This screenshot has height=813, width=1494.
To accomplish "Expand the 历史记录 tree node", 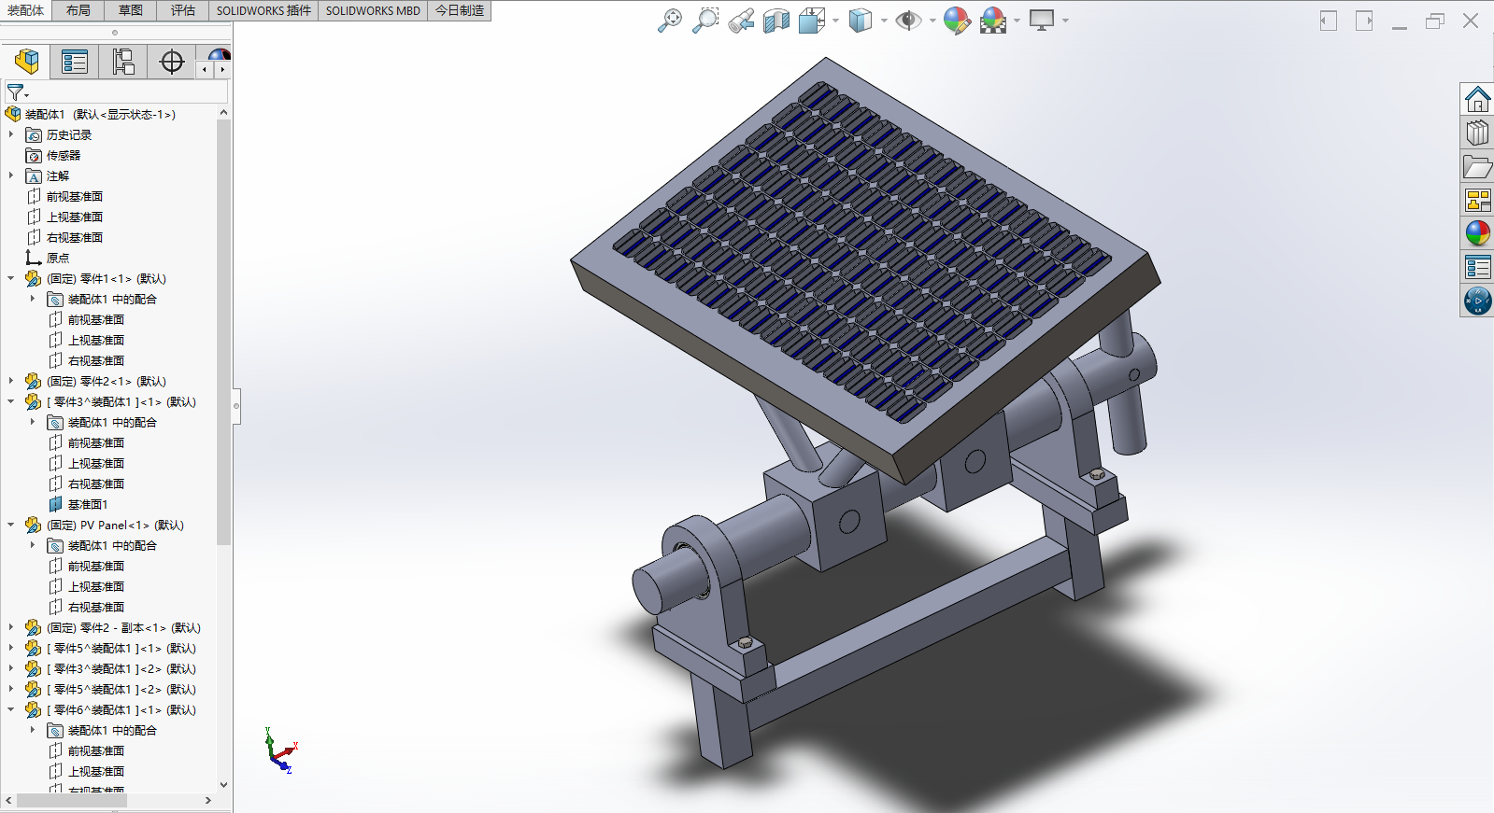I will [x=11, y=134].
